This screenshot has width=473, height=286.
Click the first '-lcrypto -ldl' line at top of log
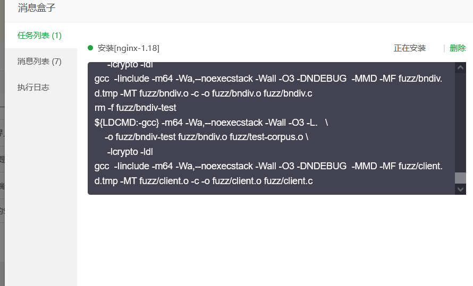pyautogui.click(x=130, y=65)
